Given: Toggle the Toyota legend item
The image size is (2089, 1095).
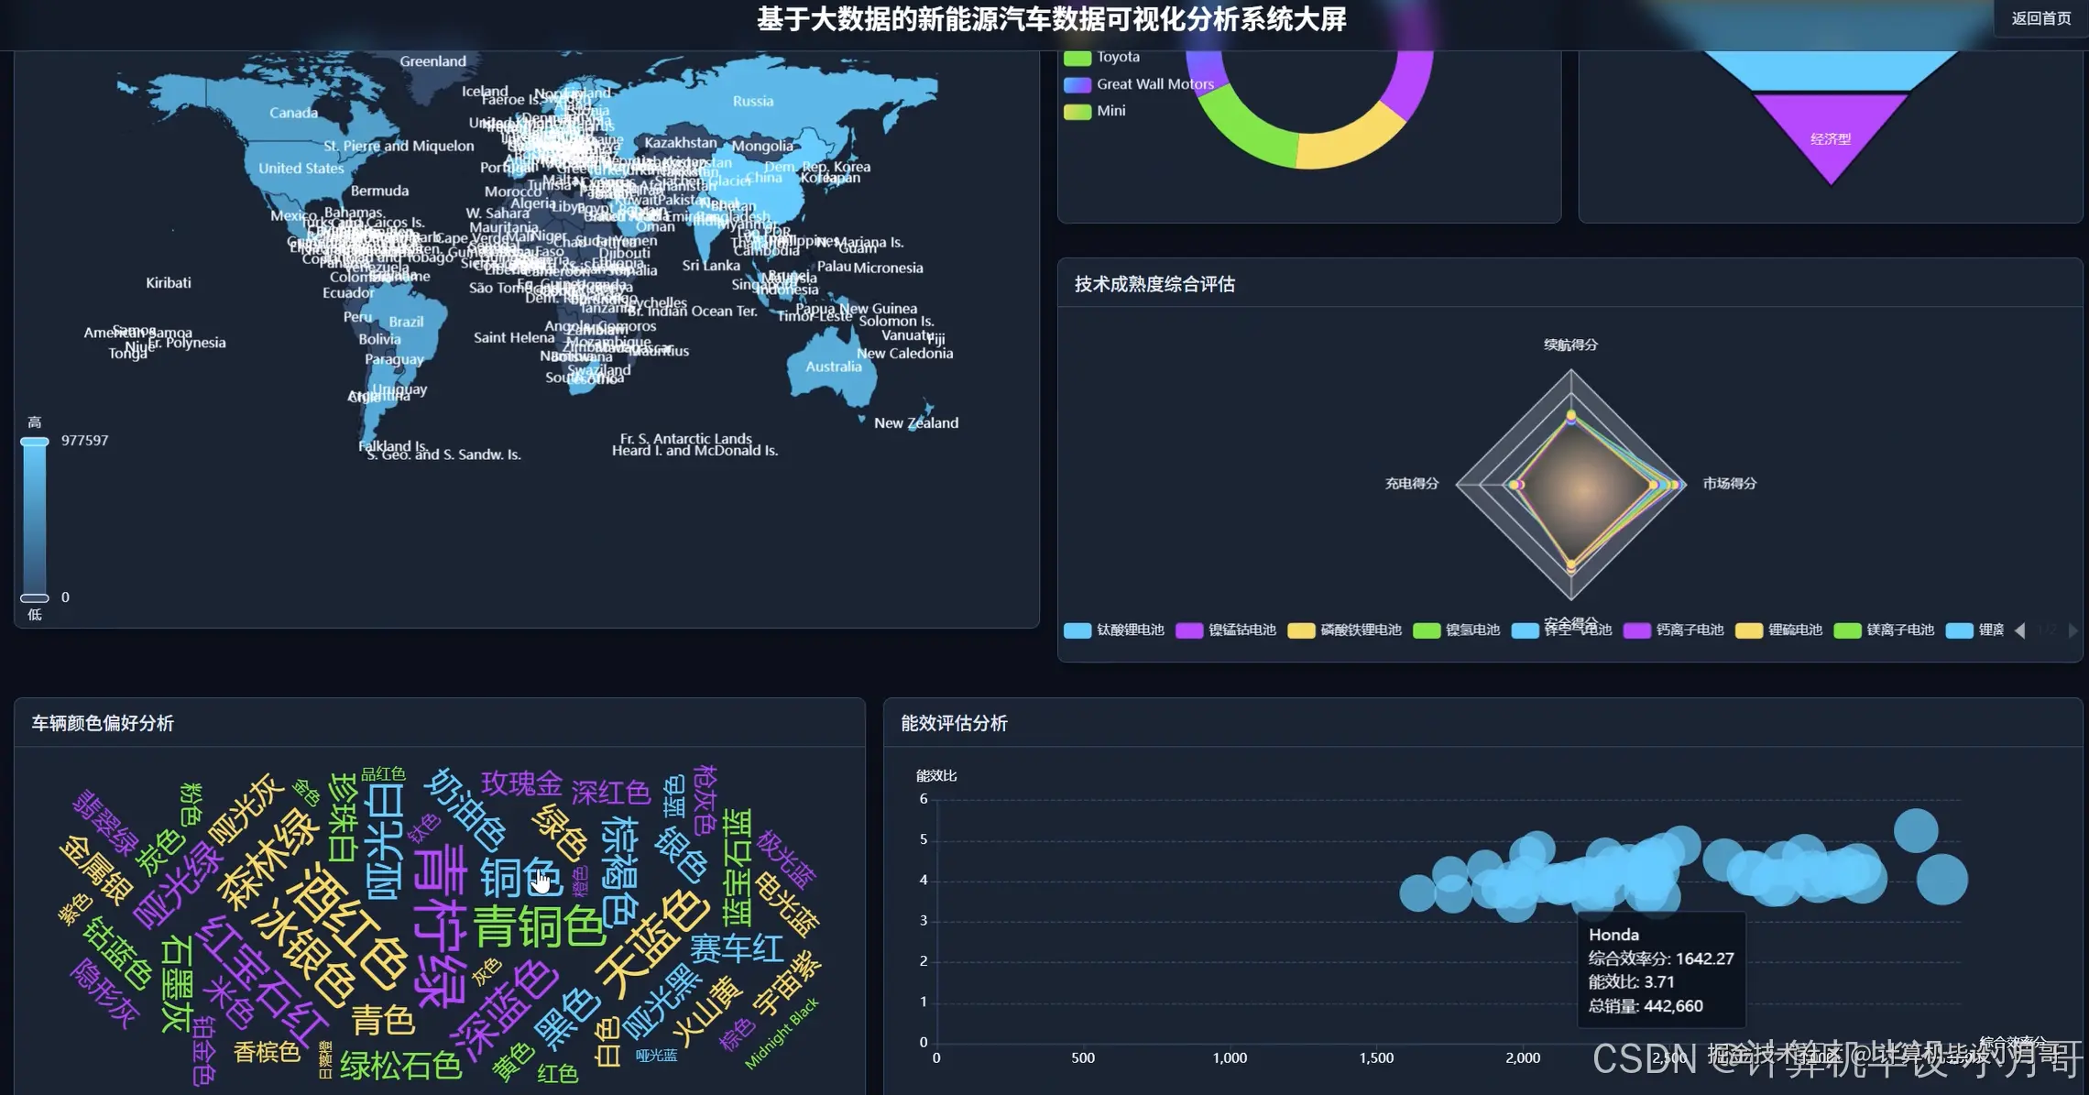Looking at the screenshot, I should tap(1077, 58).
